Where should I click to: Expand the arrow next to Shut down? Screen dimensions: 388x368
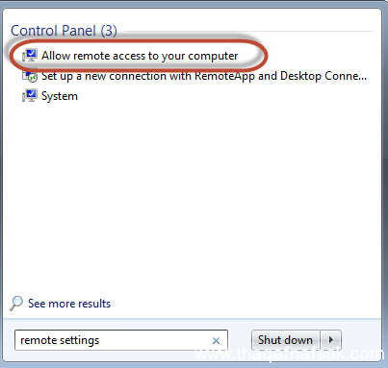(331, 340)
